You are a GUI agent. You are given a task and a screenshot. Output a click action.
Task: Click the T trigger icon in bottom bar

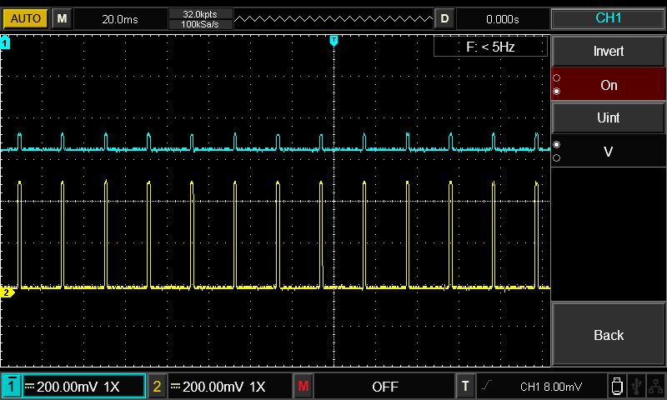pyautogui.click(x=466, y=387)
